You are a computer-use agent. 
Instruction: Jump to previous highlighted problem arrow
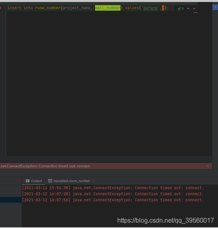[x=188, y=9]
